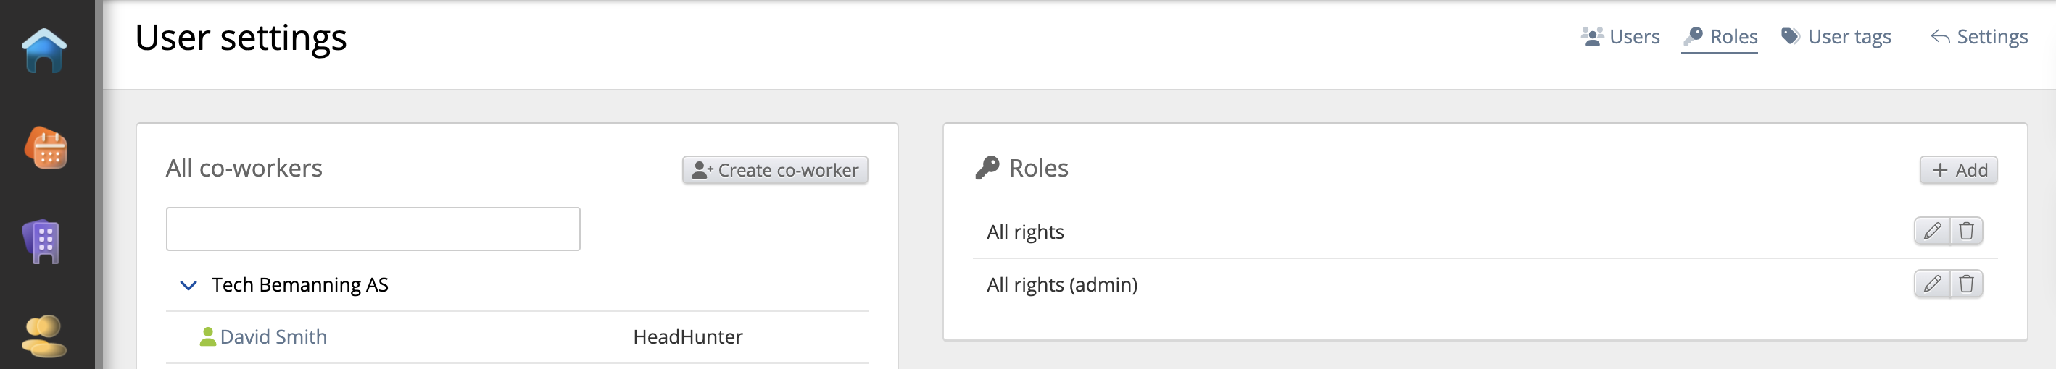Click the Create co-worker button
Screen dimensions: 2056x369
coord(774,170)
